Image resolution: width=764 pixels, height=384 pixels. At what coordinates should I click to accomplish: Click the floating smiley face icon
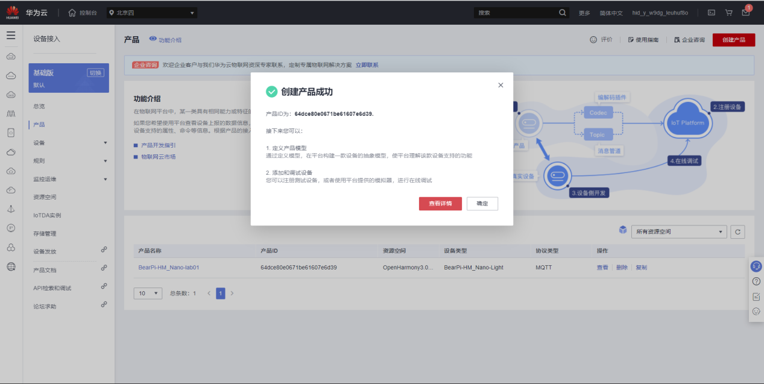click(x=756, y=312)
